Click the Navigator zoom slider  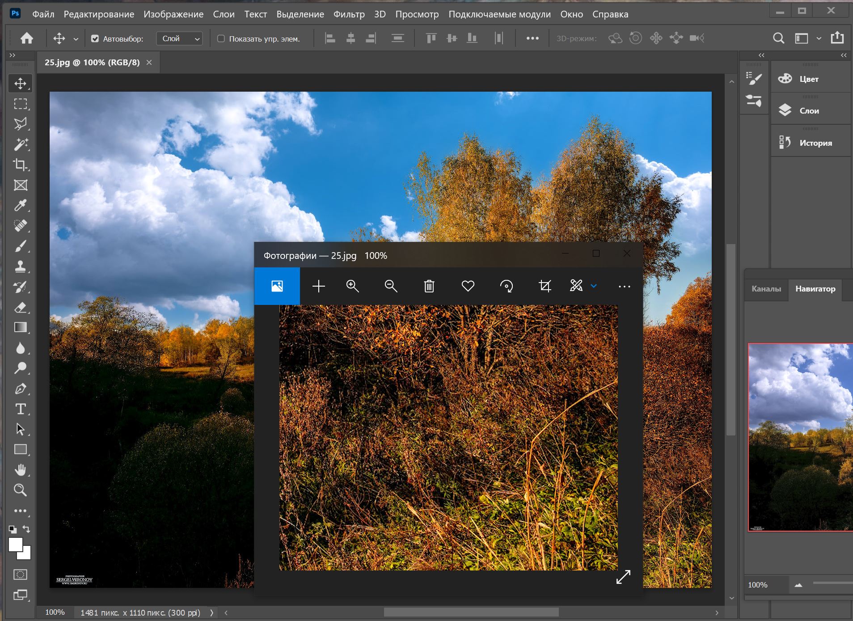pyautogui.click(x=832, y=583)
